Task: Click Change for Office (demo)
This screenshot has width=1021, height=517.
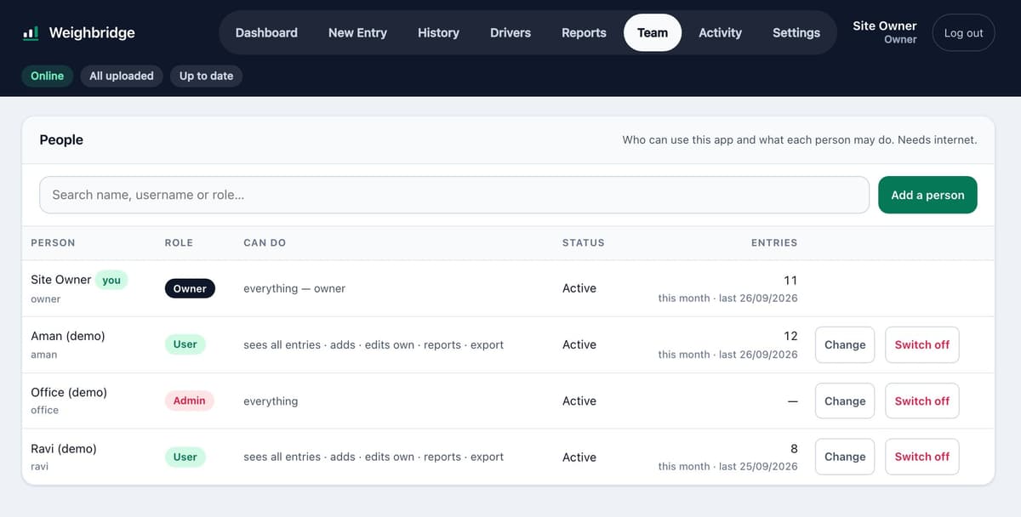Action: [x=845, y=401]
